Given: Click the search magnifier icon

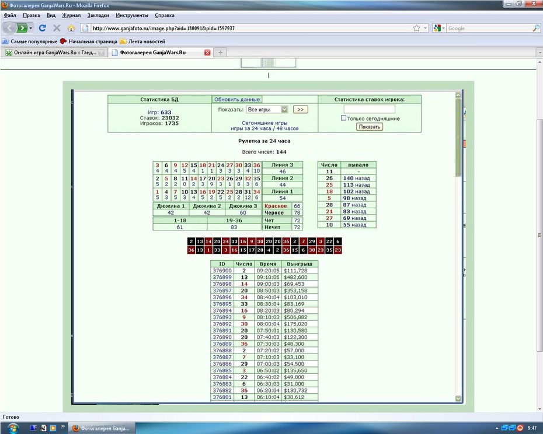Looking at the screenshot, I should pyautogui.click(x=536, y=28).
